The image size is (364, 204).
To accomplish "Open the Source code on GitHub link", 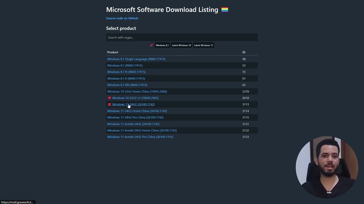I will pyautogui.click(x=122, y=18).
